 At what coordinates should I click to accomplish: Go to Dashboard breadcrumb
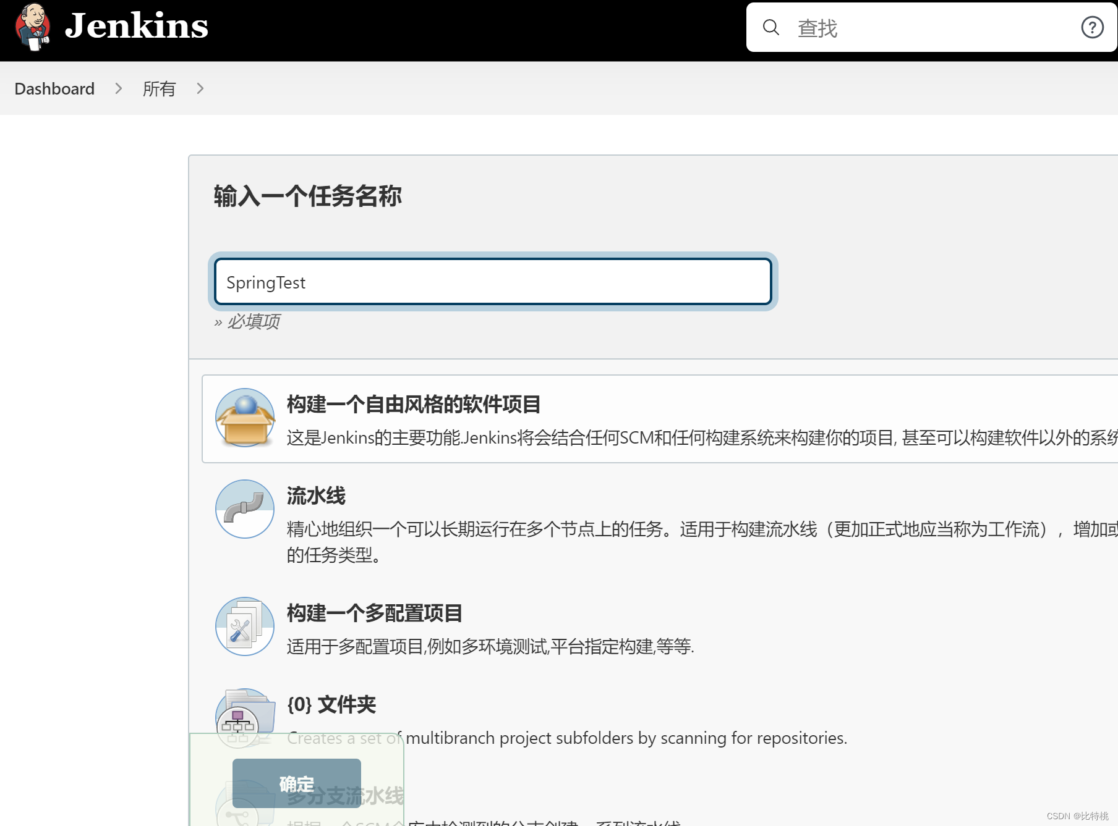point(54,88)
